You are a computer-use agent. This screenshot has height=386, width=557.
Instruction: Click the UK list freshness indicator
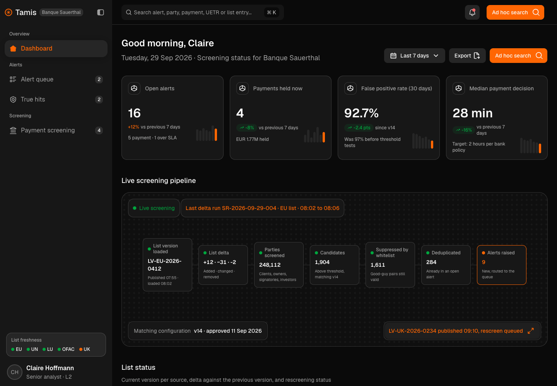pyautogui.click(x=85, y=349)
